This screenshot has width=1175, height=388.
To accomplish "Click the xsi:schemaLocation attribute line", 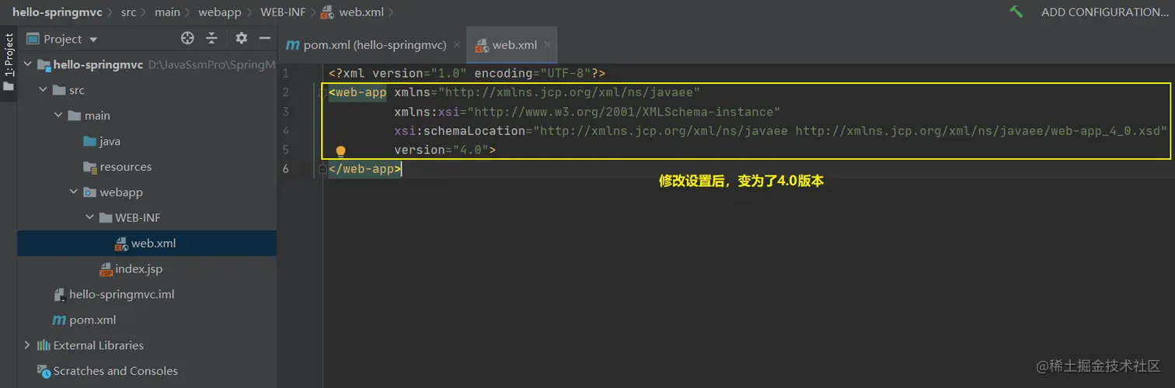I will [x=781, y=130].
